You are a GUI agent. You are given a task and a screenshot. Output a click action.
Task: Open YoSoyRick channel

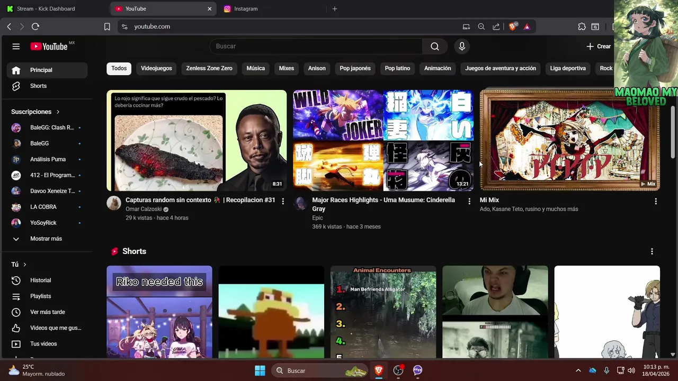pyautogui.click(x=47, y=223)
